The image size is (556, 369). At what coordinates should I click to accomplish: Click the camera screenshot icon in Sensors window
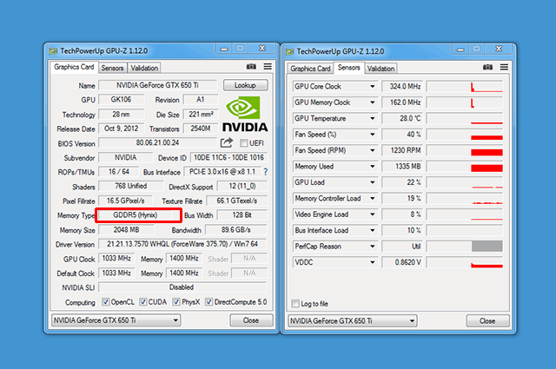487,68
